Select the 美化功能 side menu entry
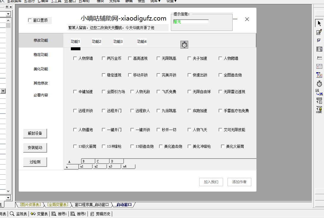The image size is (324, 218). click(41, 69)
